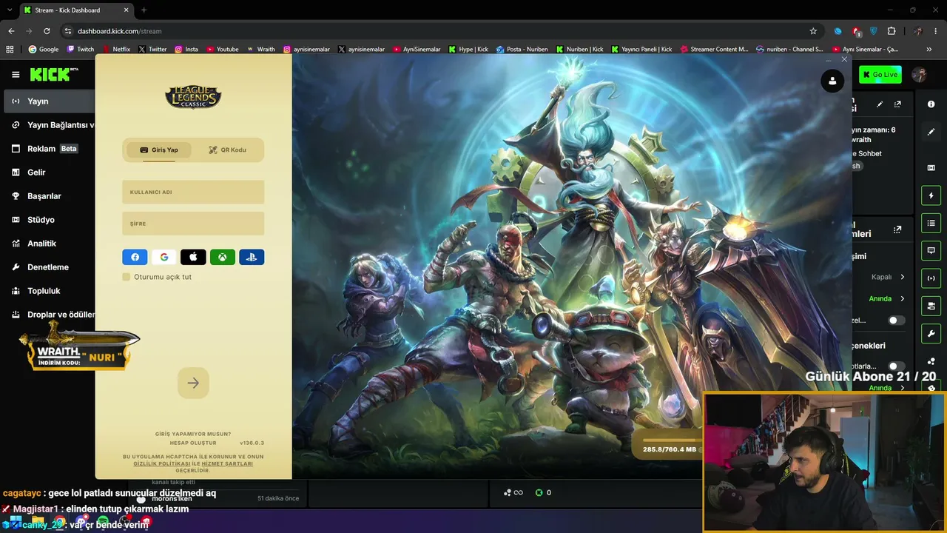This screenshot has height=533, width=947.
Task: Go back in browser history
Action: pyautogui.click(x=11, y=31)
